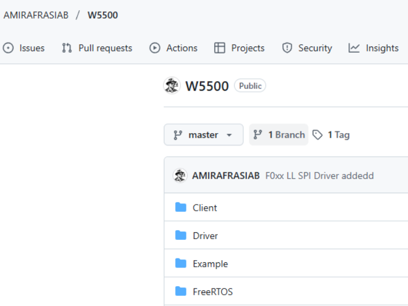Image resolution: width=408 pixels, height=306 pixels.
Task: View the 1 Branch link
Action: (x=279, y=135)
